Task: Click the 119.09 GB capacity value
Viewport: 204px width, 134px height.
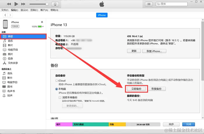Action: click(x=69, y=36)
